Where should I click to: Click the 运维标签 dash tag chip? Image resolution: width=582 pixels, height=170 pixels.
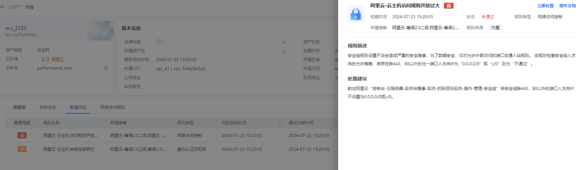click(160, 42)
